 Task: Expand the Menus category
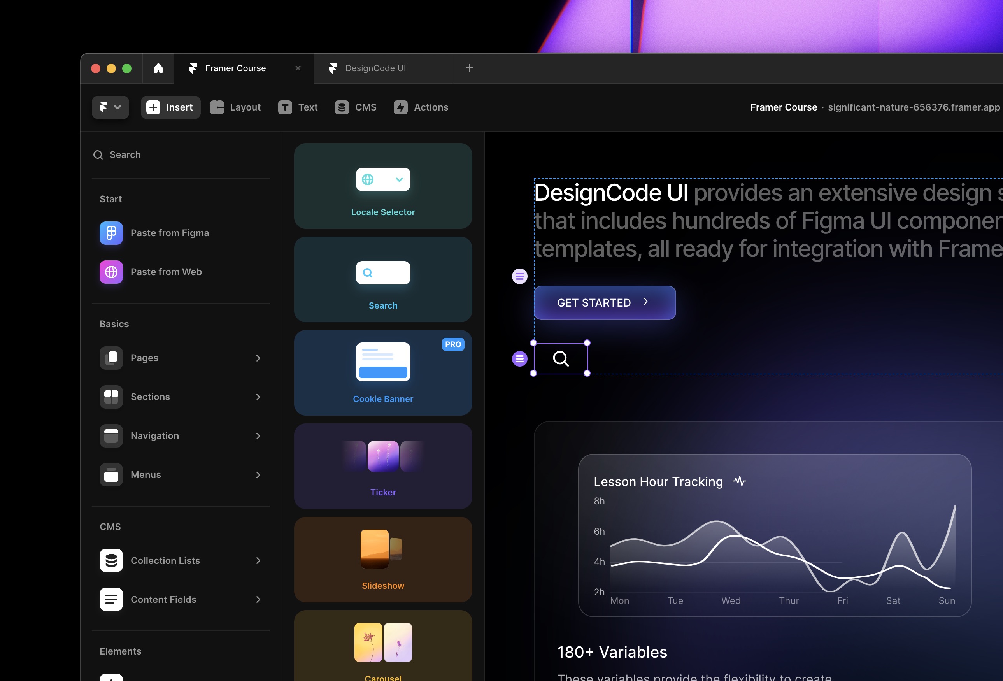(x=181, y=474)
